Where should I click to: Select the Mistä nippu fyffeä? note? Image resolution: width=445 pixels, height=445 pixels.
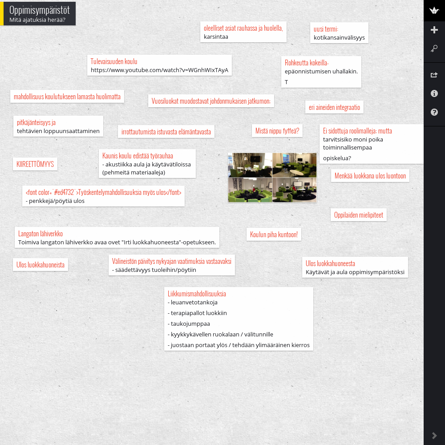(277, 131)
